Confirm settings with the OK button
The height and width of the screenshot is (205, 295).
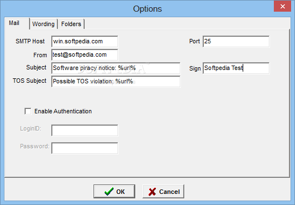(x=115, y=192)
